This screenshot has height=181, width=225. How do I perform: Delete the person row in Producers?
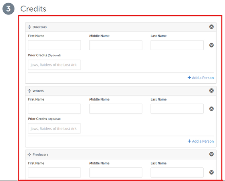(x=211, y=172)
